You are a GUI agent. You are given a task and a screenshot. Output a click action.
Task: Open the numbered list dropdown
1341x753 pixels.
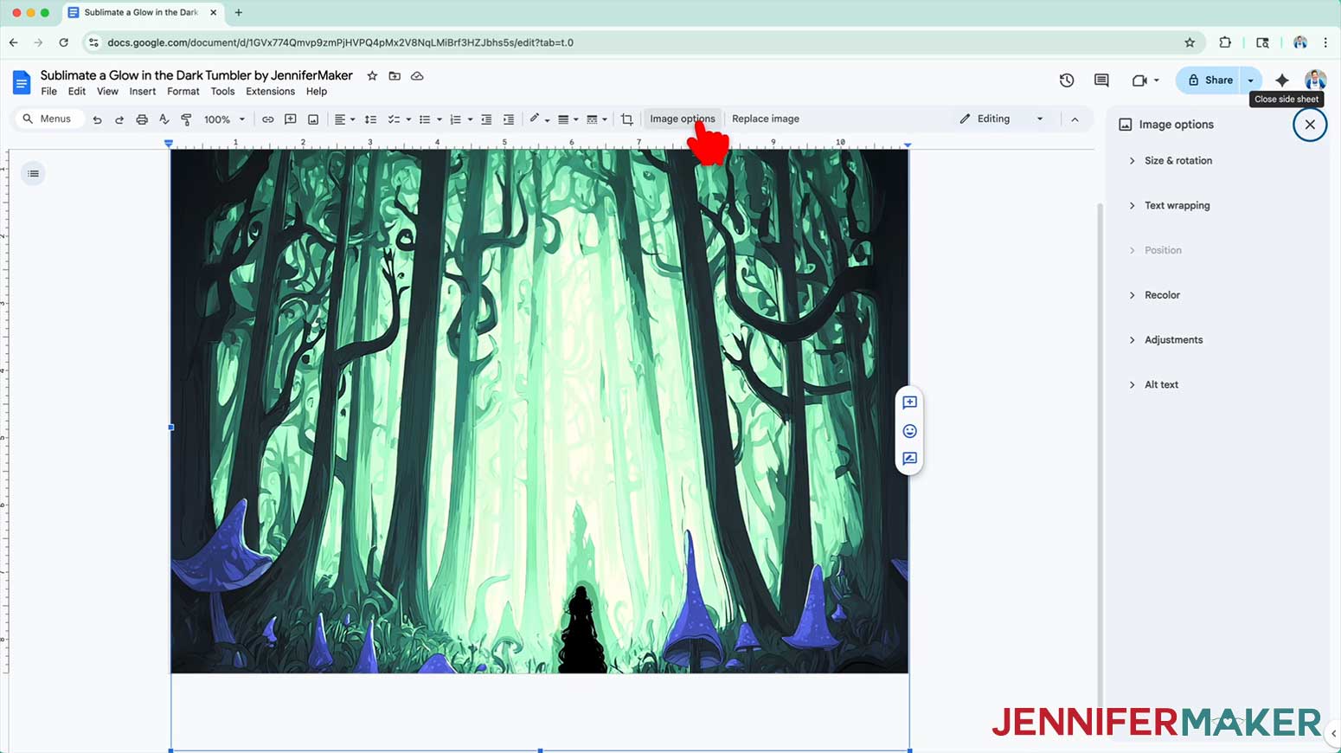pos(460,119)
